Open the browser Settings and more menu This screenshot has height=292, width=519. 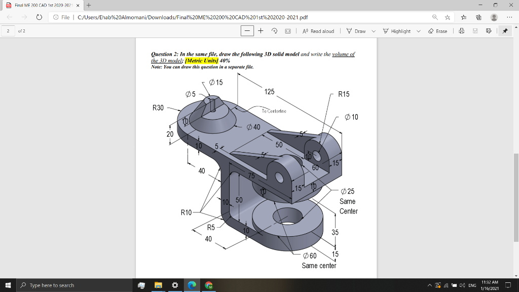[509, 17]
